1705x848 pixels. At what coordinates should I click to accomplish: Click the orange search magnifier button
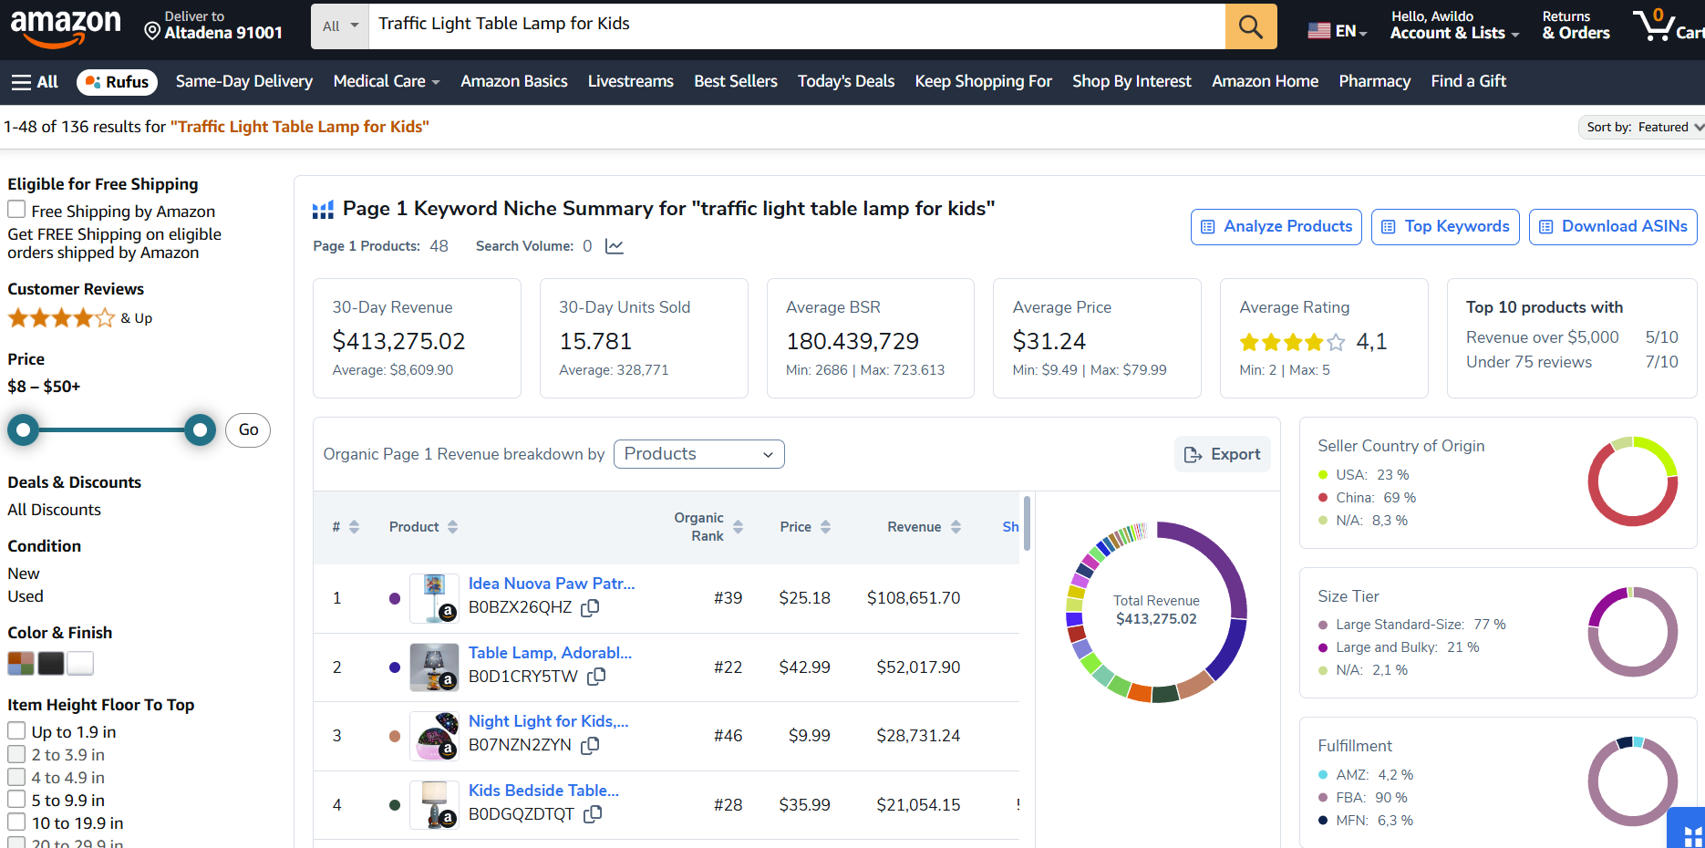(x=1251, y=26)
